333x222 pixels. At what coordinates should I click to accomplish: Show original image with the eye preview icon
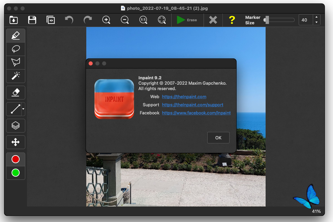point(51,20)
